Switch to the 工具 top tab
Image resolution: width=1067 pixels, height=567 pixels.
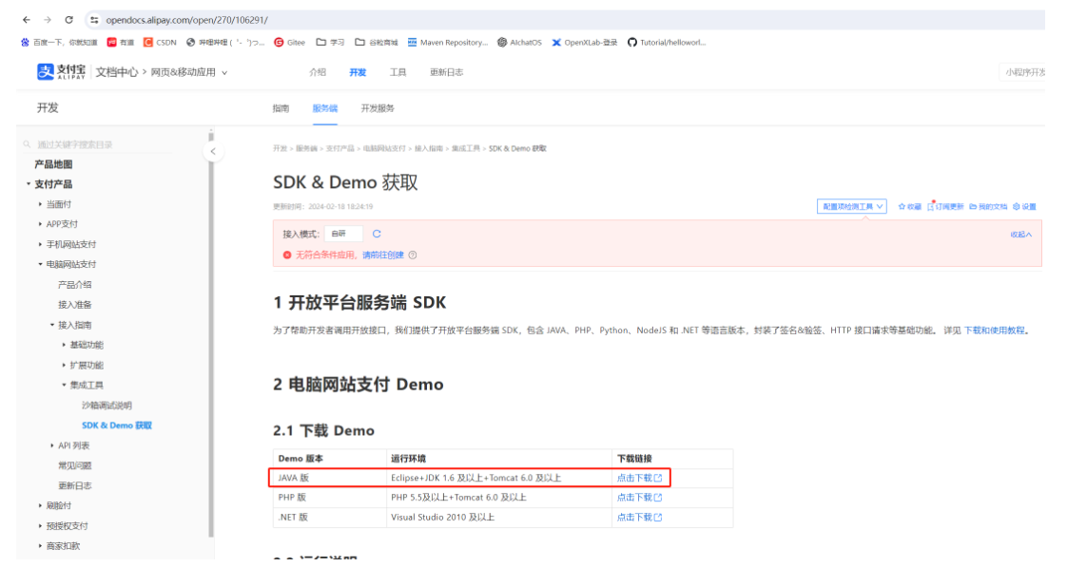click(398, 72)
